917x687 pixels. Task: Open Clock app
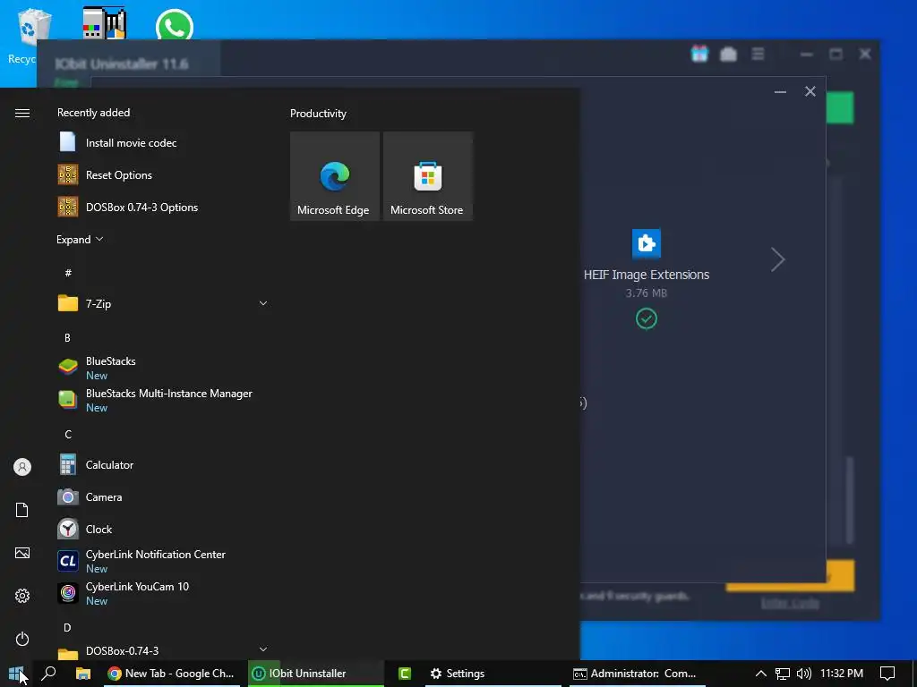click(162, 530)
